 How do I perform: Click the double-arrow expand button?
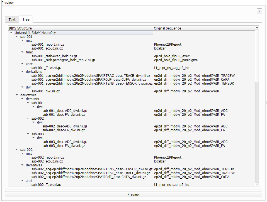point(259,11)
